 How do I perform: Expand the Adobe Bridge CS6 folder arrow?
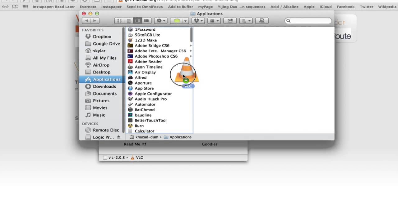tap(191, 46)
